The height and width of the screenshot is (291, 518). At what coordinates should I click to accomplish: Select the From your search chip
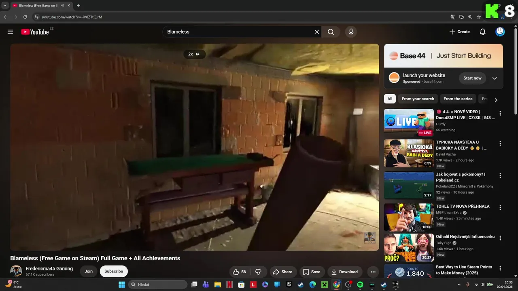[x=418, y=99]
